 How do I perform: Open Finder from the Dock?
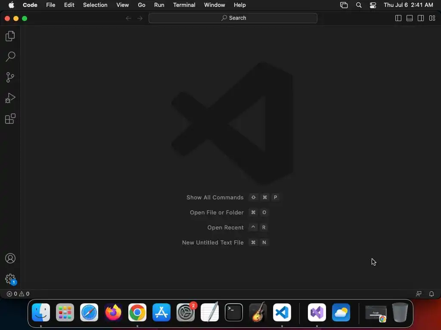(x=41, y=312)
